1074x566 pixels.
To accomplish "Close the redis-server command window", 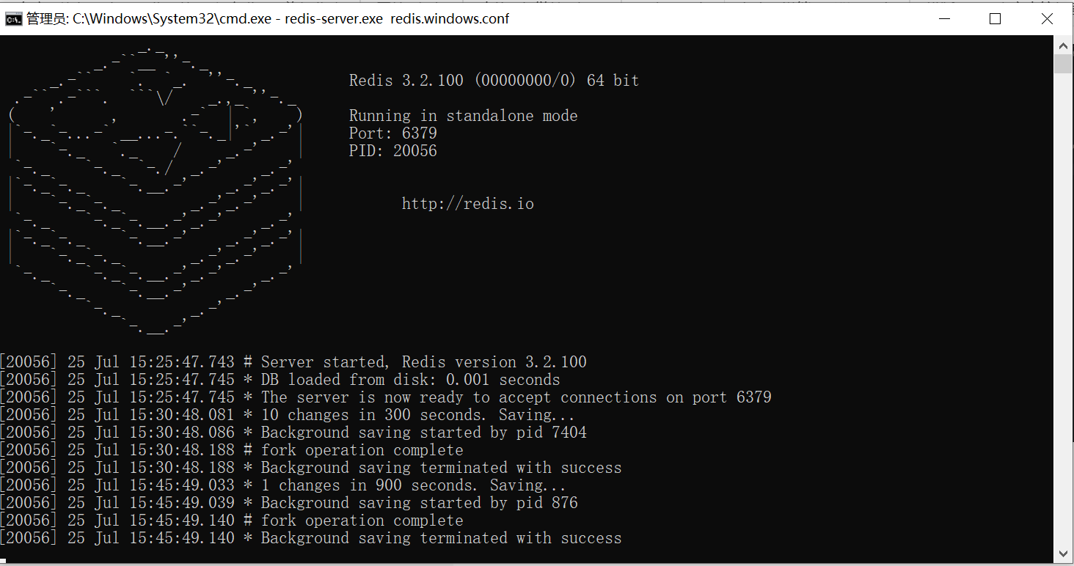I will 1047,19.
